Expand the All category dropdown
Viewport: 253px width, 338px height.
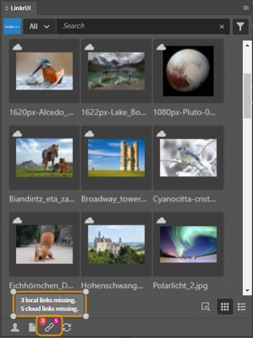39,26
